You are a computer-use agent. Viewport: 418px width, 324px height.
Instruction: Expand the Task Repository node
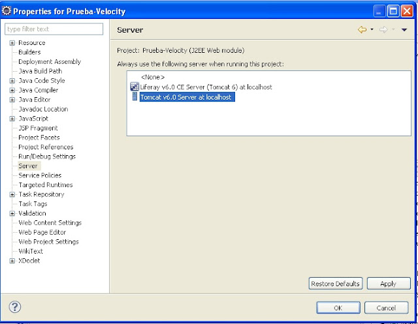pyautogui.click(x=12, y=194)
